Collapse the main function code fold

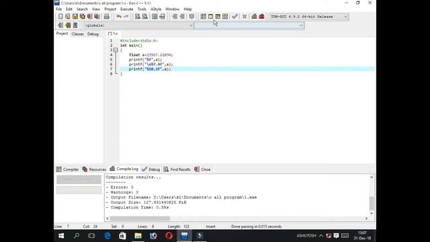pyautogui.click(x=116, y=50)
